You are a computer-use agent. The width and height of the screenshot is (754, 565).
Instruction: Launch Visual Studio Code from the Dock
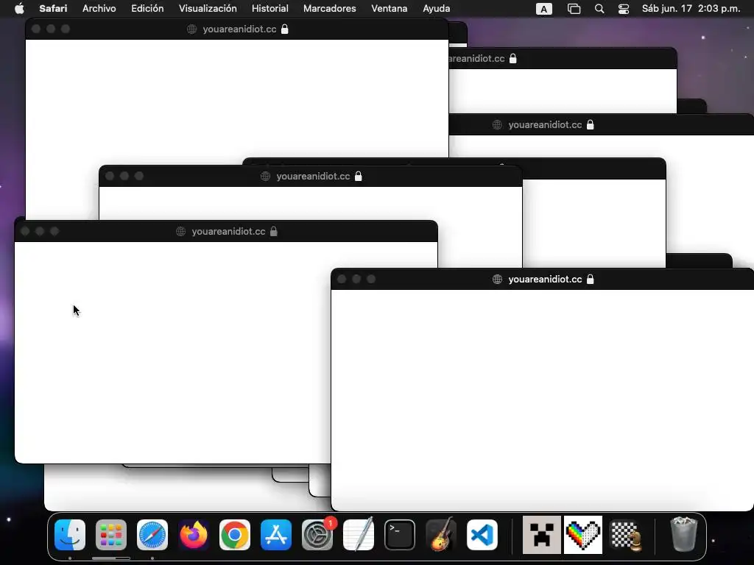click(x=482, y=535)
